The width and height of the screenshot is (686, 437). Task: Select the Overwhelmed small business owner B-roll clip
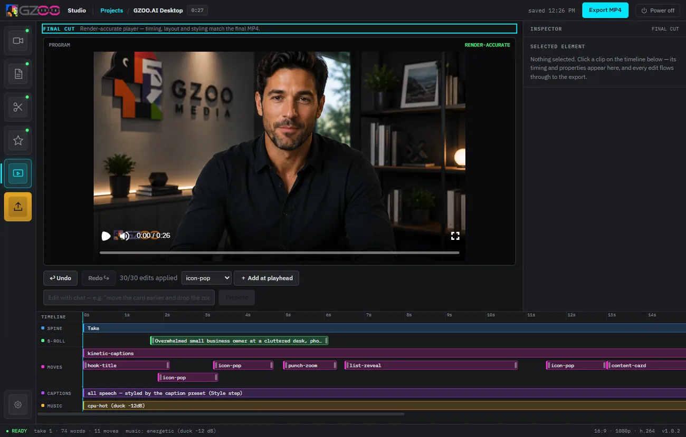pyautogui.click(x=239, y=341)
